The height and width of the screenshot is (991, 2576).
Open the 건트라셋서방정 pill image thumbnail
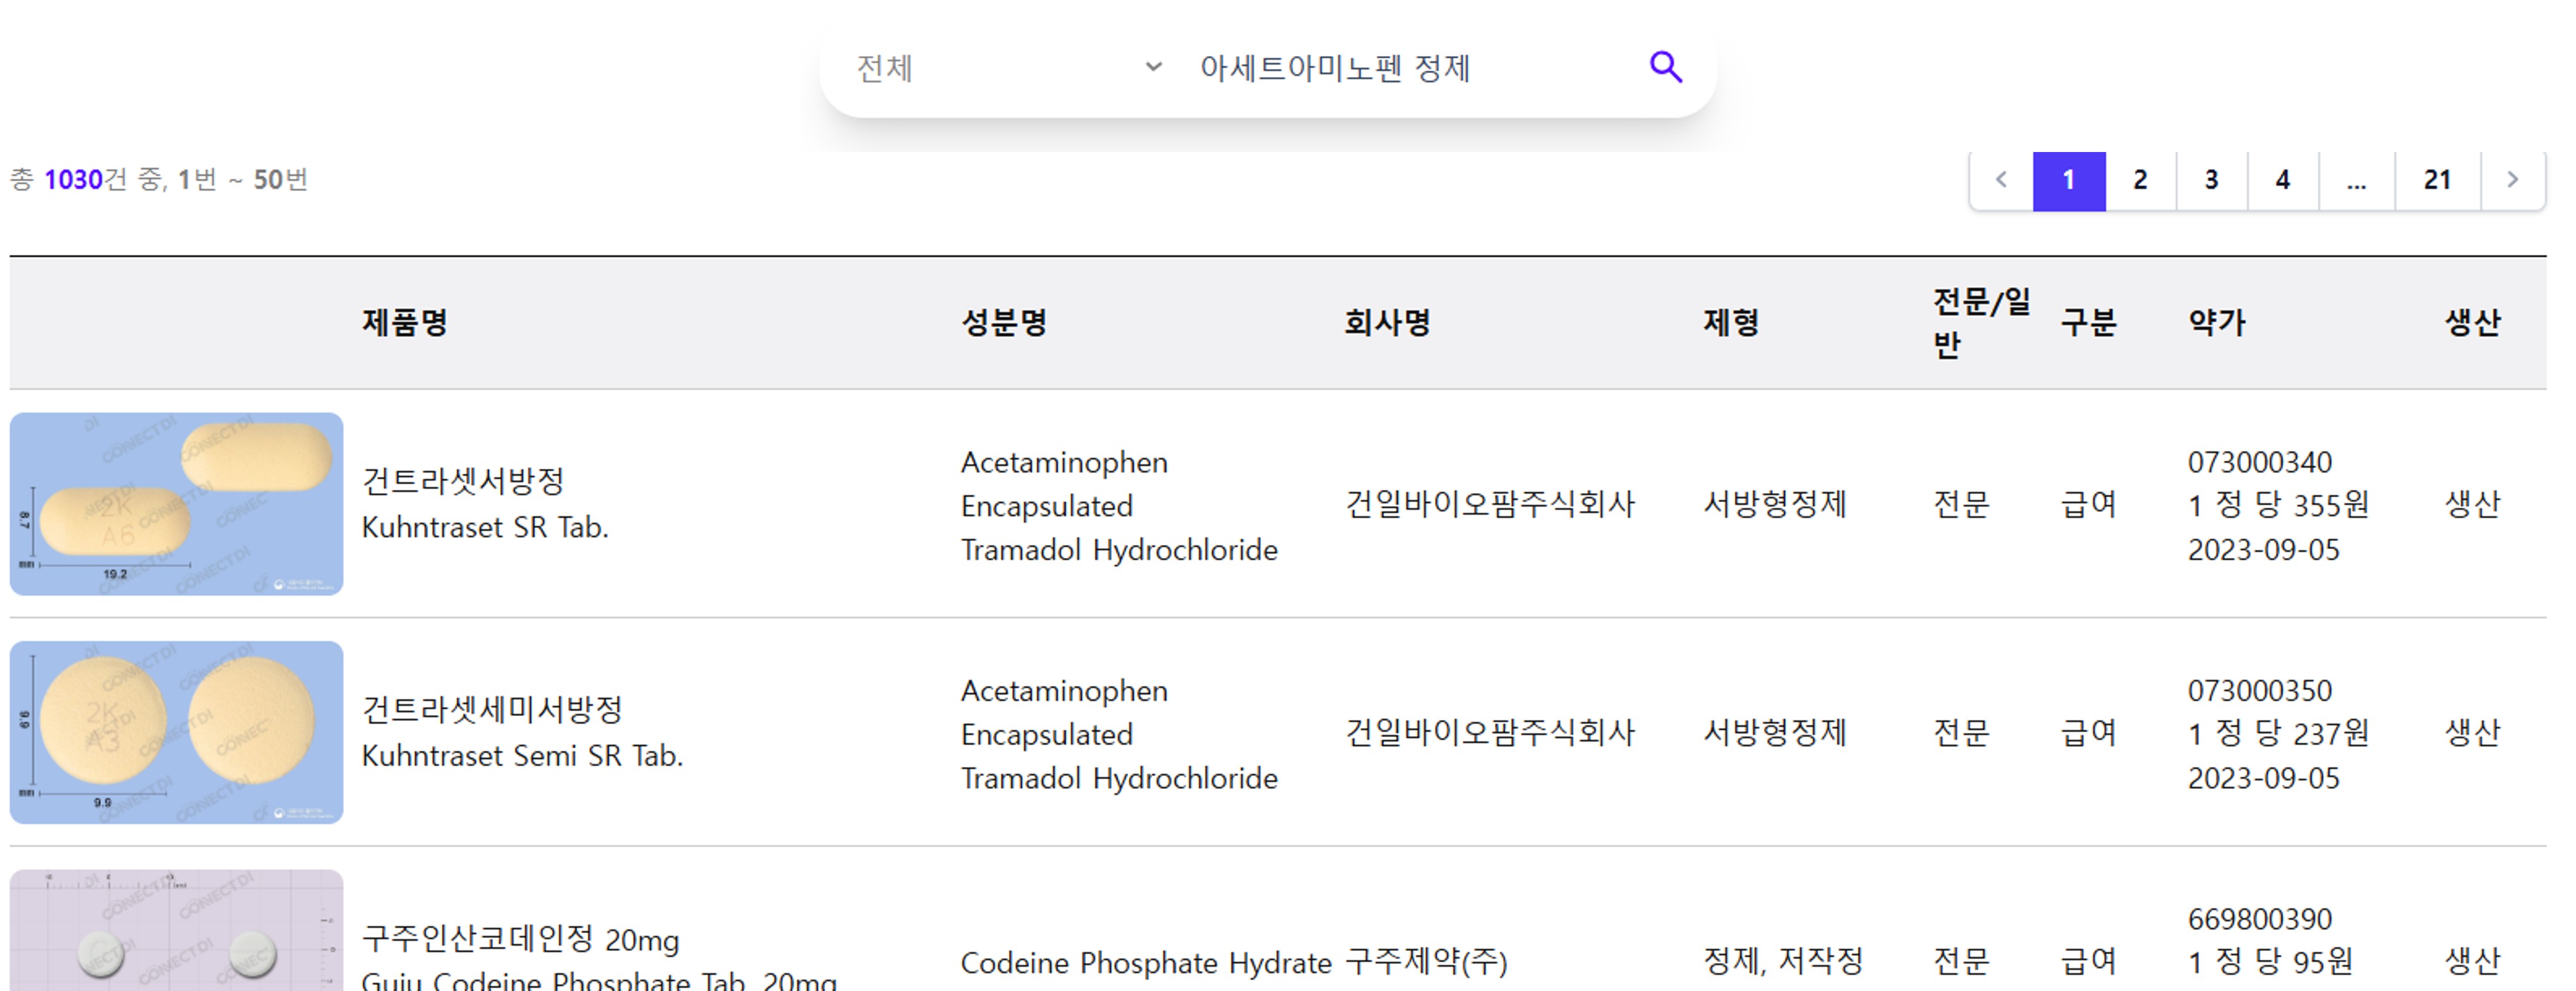pos(176,504)
